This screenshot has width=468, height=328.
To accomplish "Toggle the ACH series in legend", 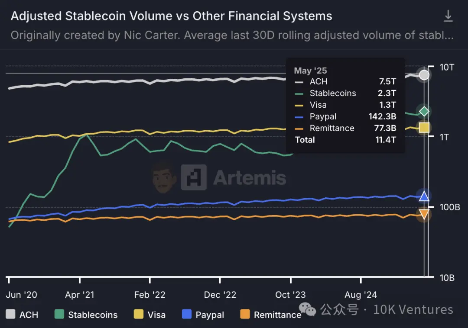I will [22, 315].
